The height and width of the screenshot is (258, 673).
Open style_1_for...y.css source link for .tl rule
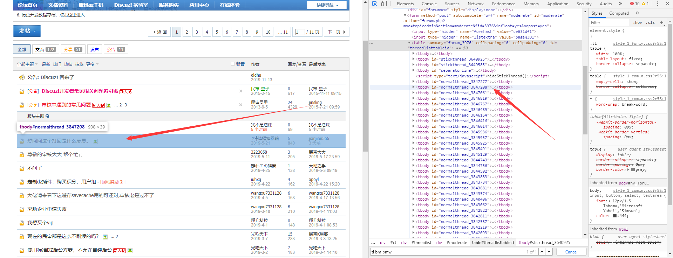(639, 43)
